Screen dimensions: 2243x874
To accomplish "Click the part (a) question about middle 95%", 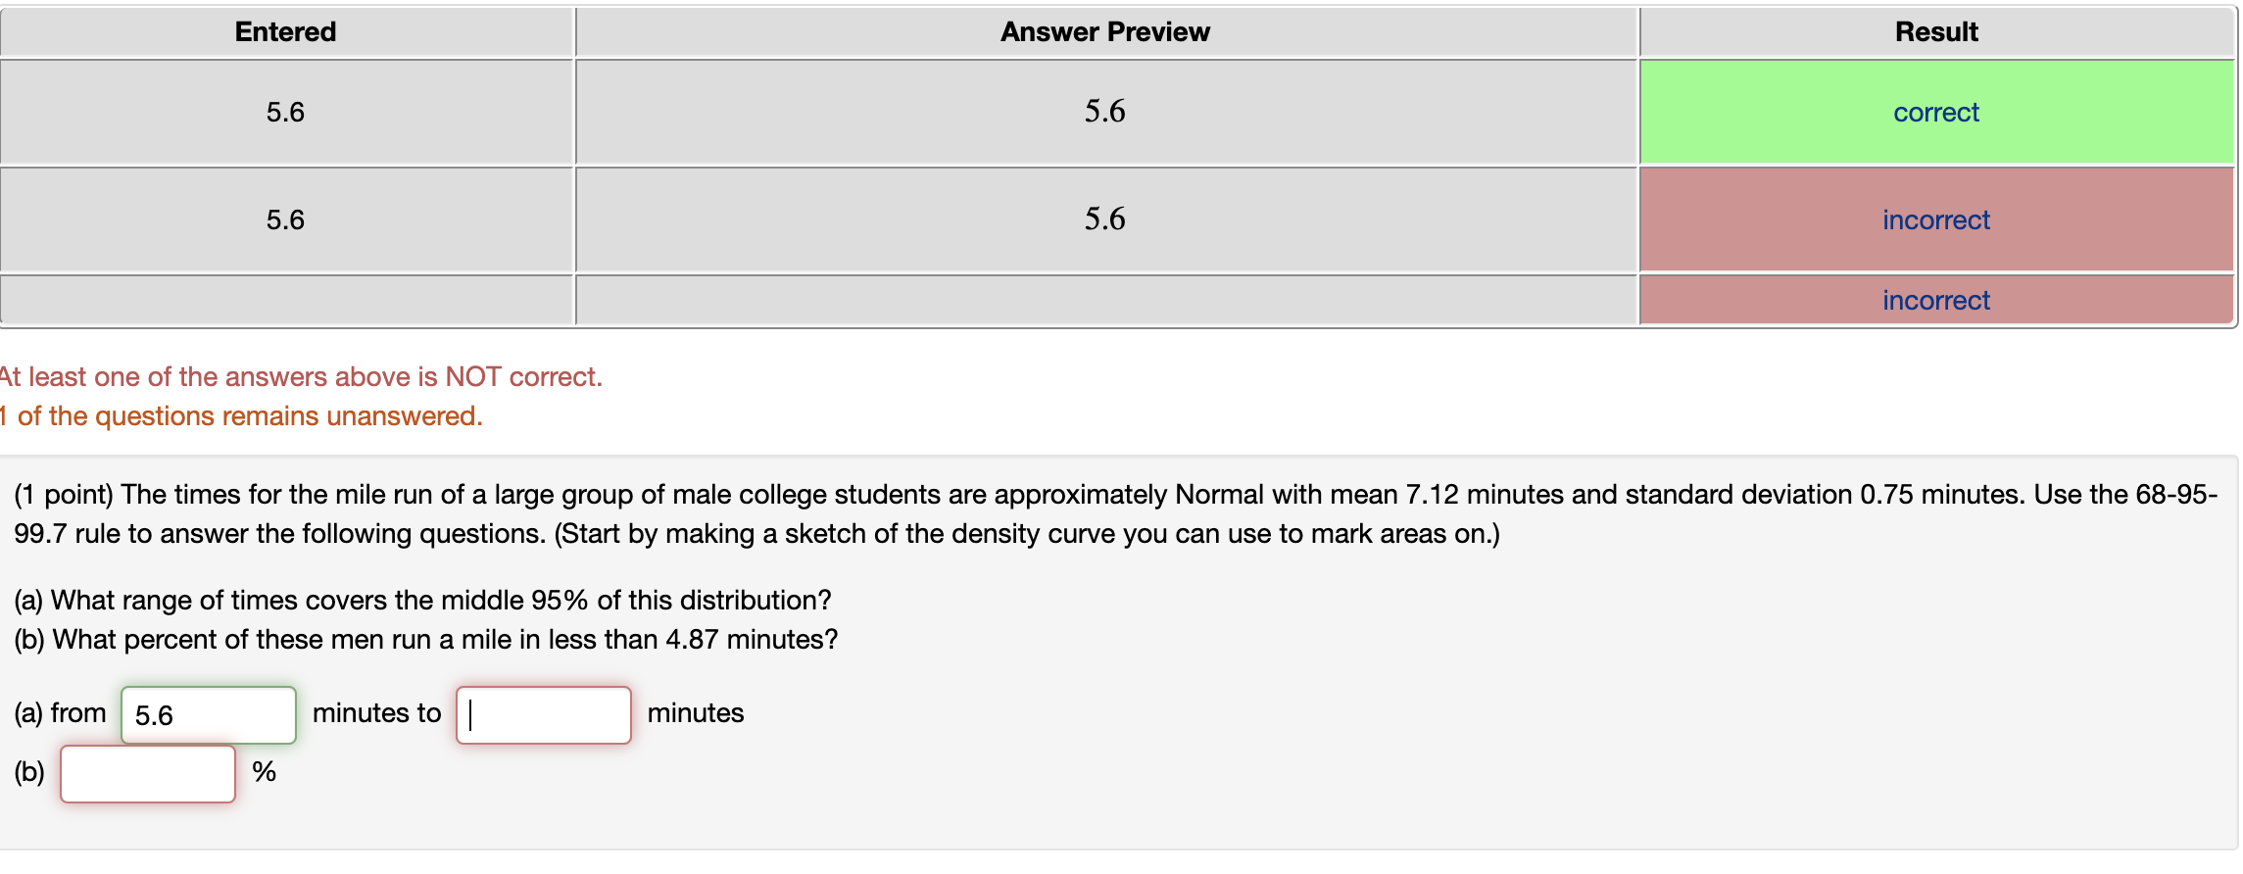I will coord(421,600).
